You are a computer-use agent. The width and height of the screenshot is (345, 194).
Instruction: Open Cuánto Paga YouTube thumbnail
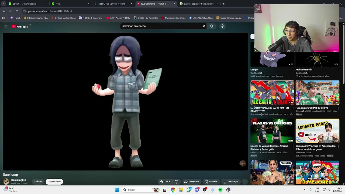pos(317,131)
